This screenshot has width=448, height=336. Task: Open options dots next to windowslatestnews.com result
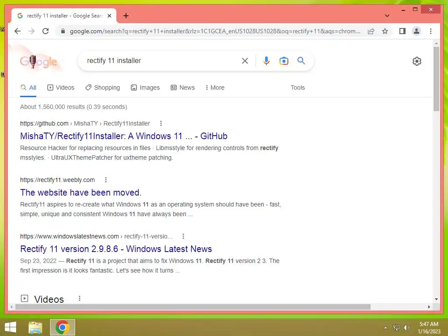pyautogui.click(x=183, y=236)
